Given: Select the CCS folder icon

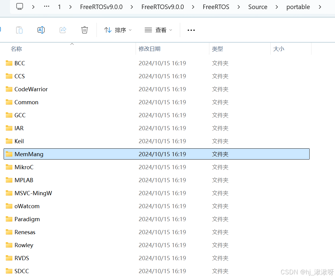Looking at the screenshot, I should point(9,76).
